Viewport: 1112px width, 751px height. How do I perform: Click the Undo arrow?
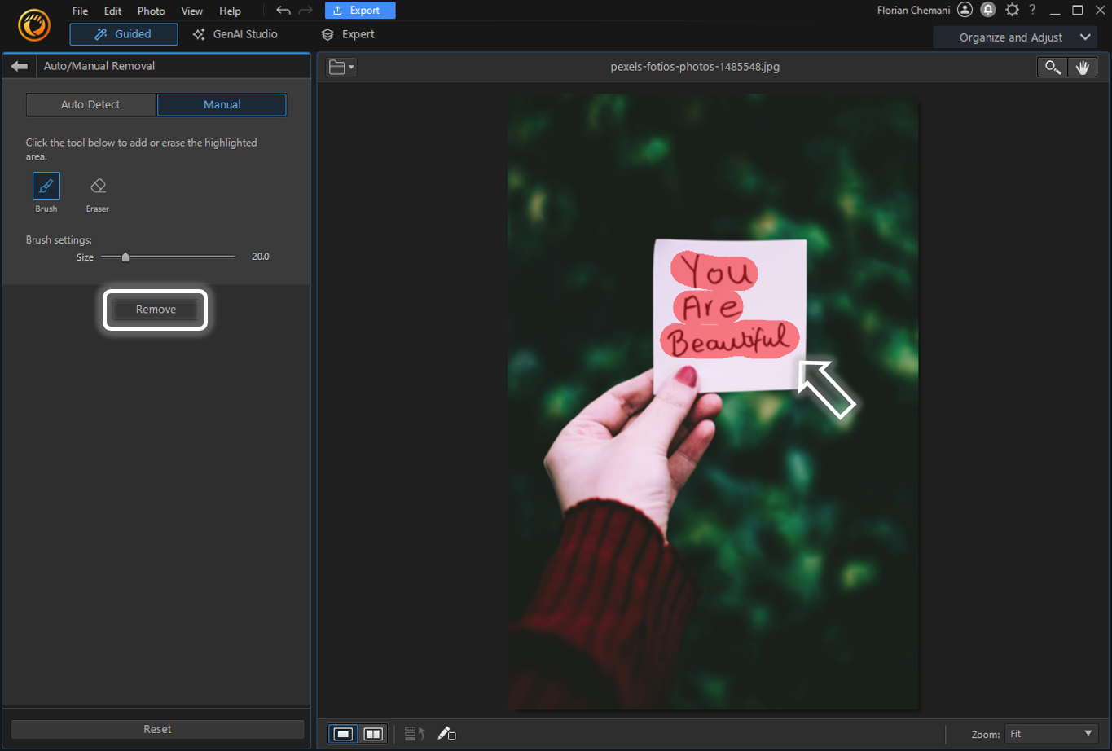point(283,11)
